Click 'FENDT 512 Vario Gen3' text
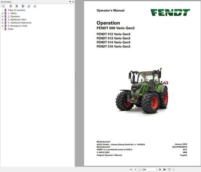Screen dimensions: 201x172 point(113,34)
